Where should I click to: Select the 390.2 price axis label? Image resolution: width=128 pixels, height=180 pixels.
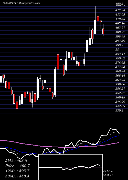point(119,45)
